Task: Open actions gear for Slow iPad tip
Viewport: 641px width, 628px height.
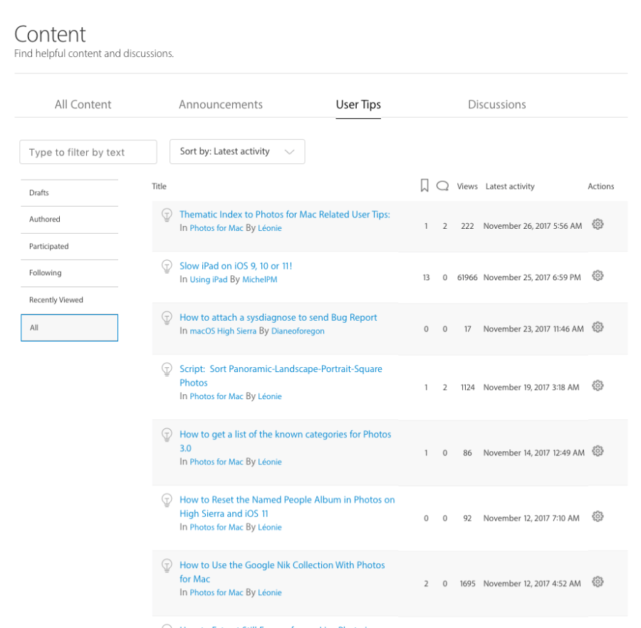Action: 598,276
